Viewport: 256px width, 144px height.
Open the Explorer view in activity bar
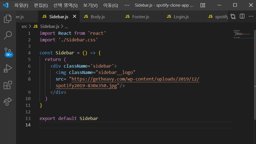[x=8, y=19]
